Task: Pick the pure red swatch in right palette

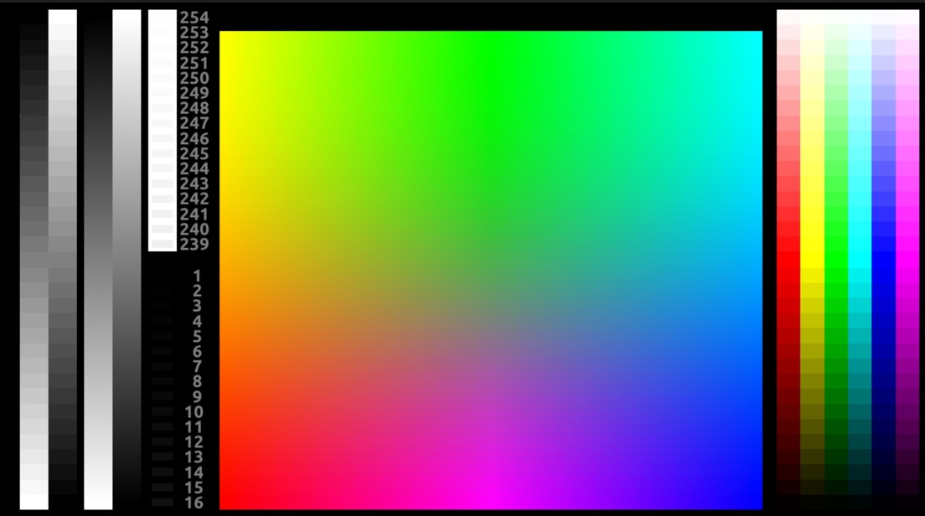Action: click(788, 260)
